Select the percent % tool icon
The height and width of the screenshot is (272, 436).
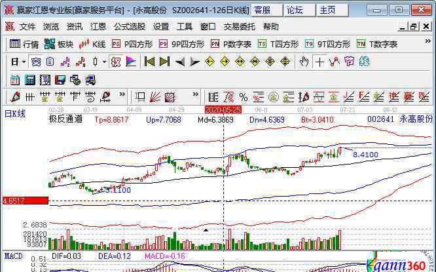tap(244, 97)
